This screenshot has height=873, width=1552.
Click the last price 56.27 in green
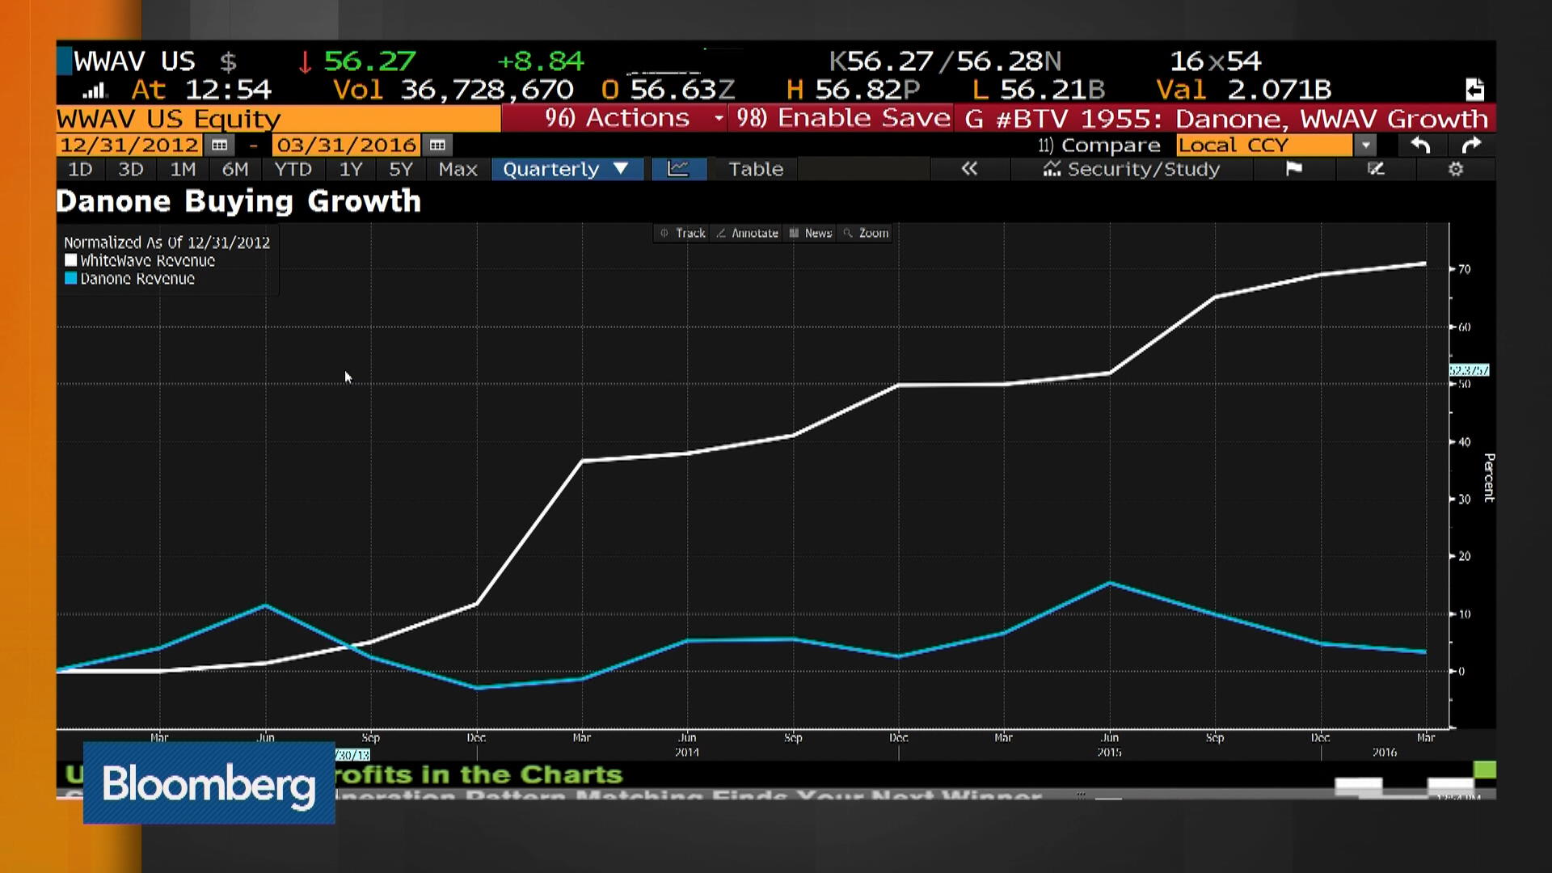pos(369,61)
